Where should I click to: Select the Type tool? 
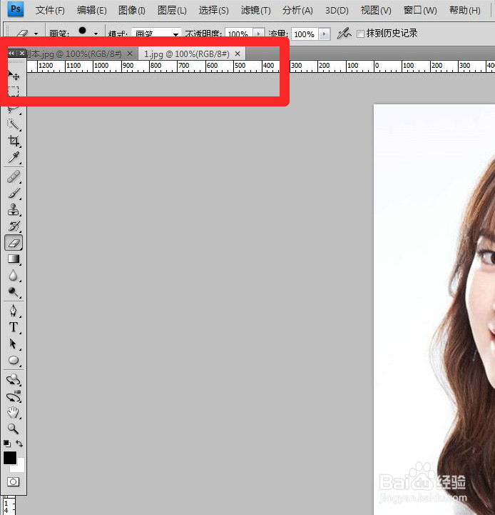(x=14, y=327)
